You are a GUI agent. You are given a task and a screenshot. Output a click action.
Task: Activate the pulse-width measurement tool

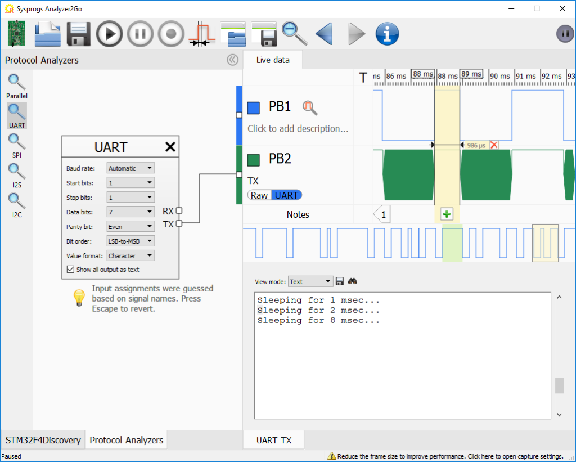point(202,34)
